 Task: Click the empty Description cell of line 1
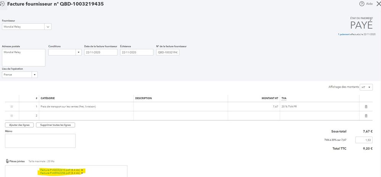coord(181,107)
